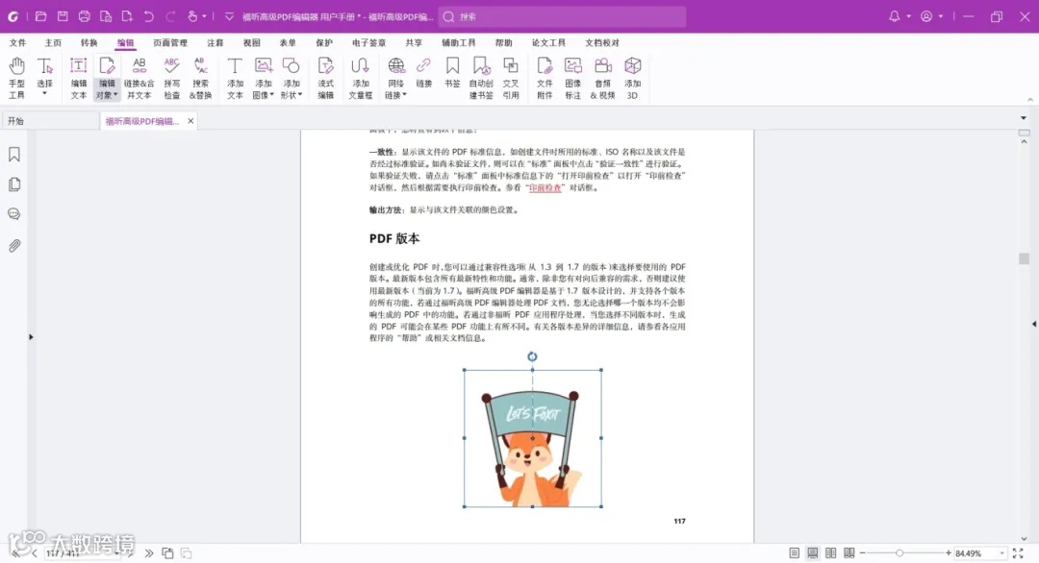Click Cross Reference (交叉引用) tool

510,78
